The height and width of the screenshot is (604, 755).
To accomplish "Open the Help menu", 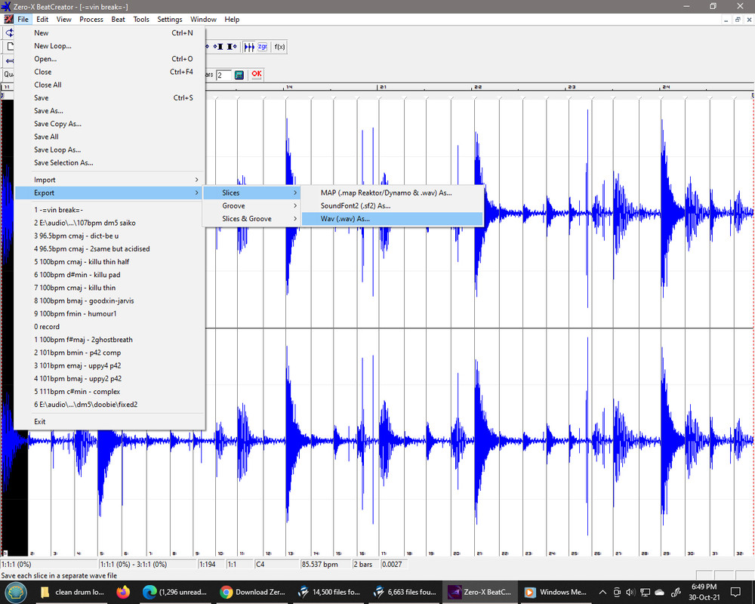I will pos(232,20).
